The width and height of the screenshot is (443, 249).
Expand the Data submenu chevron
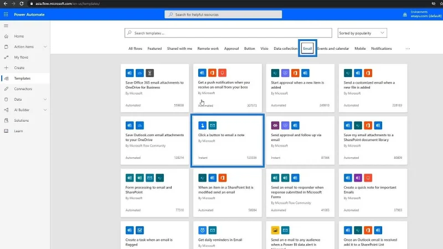coord(45,100)
